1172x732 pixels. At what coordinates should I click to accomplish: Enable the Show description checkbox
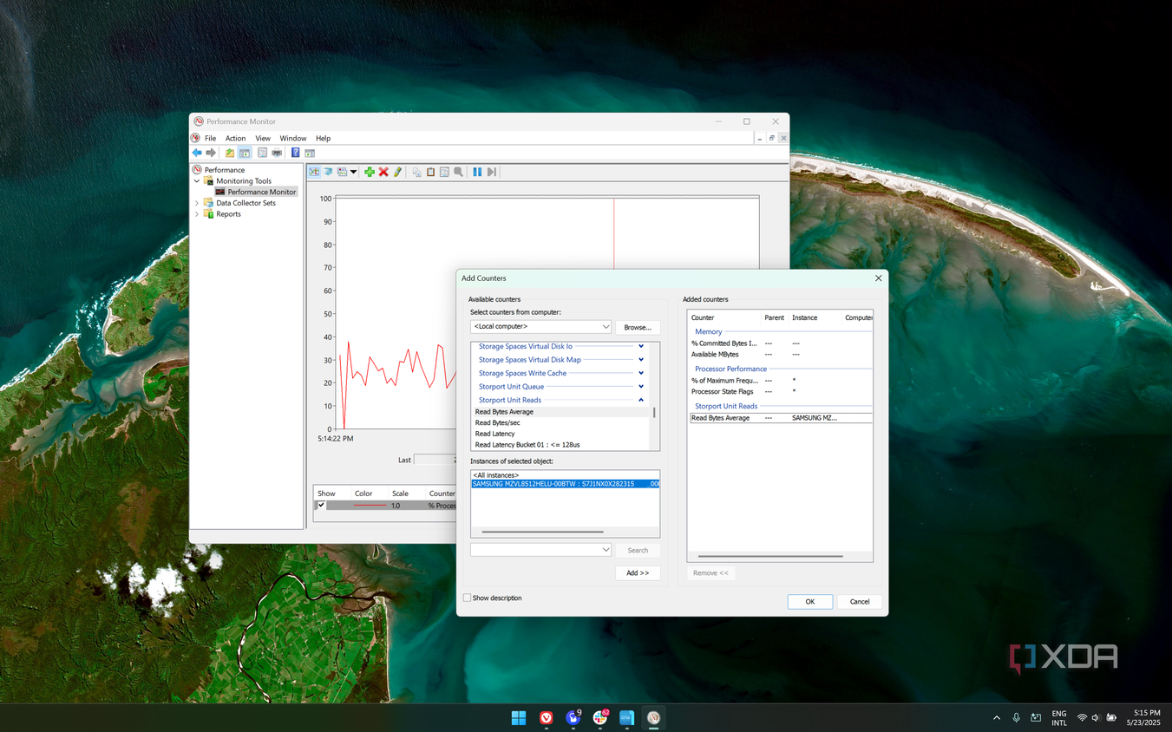tap(467, 598)
